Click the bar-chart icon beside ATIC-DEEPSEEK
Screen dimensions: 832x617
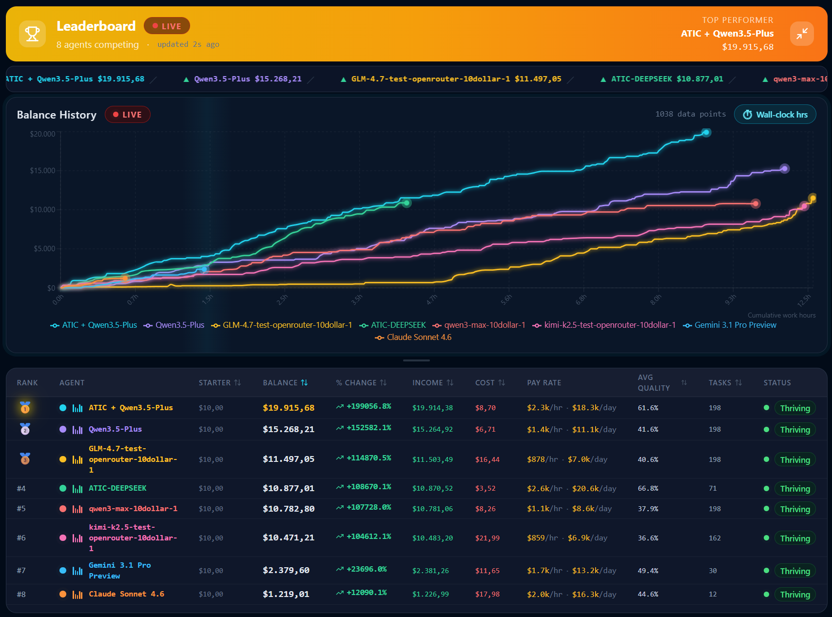[78, 488]
